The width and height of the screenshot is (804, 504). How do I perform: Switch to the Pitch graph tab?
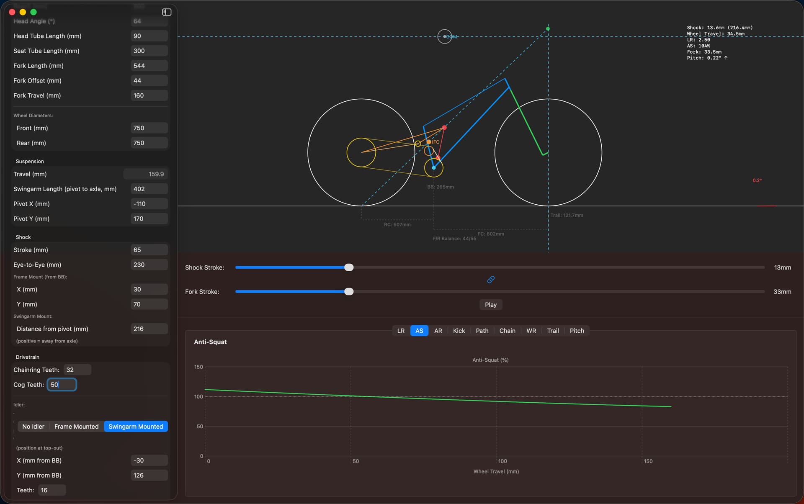pyautogui.click(x=577, y=331)
